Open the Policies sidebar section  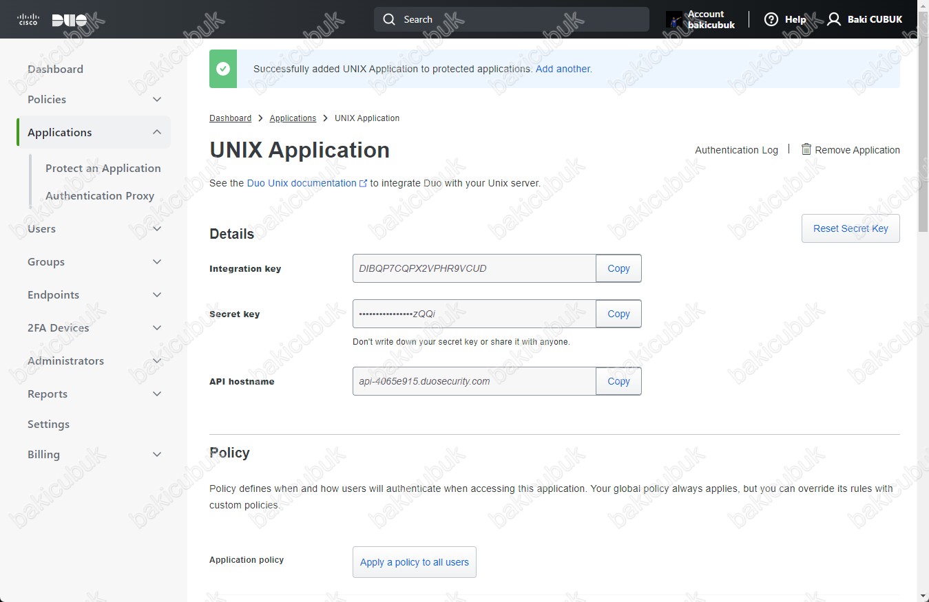point(47,99)
